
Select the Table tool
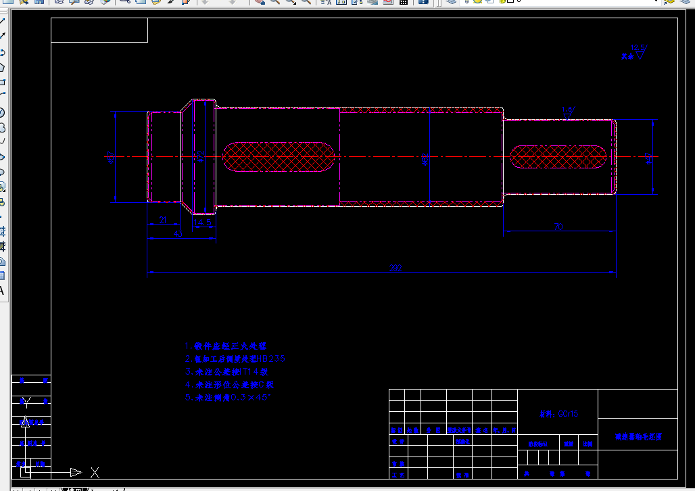coord(2,276)
